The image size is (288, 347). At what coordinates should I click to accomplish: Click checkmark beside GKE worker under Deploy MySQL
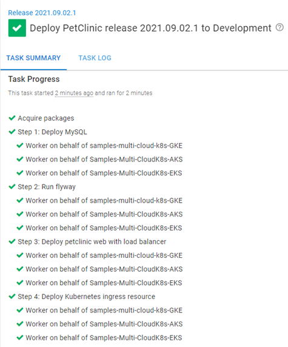pos(20,146)
